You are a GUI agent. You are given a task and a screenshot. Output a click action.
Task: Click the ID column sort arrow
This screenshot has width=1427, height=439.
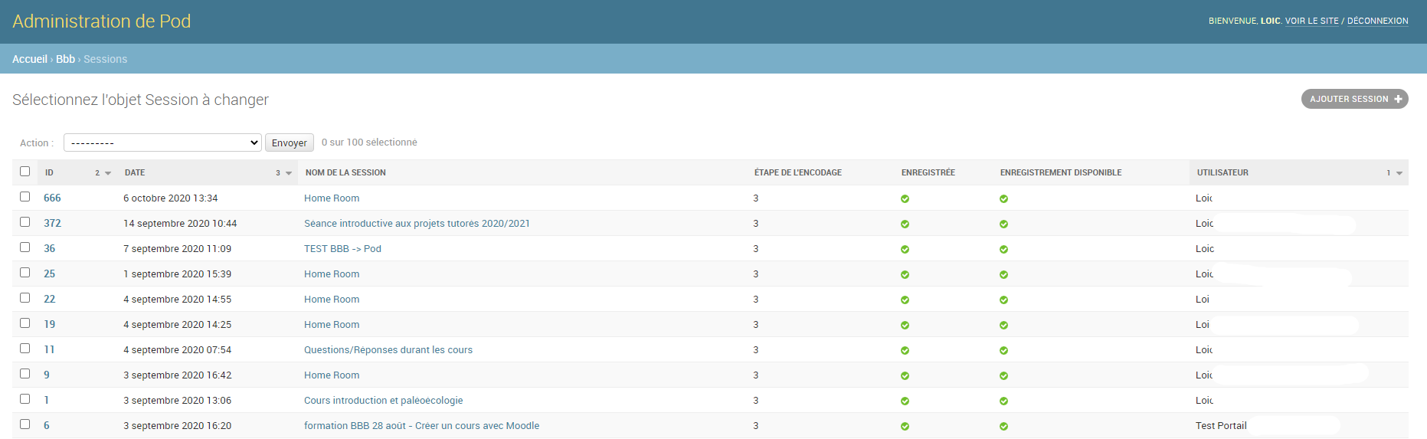pyautogui.click(x=108, y=173)
